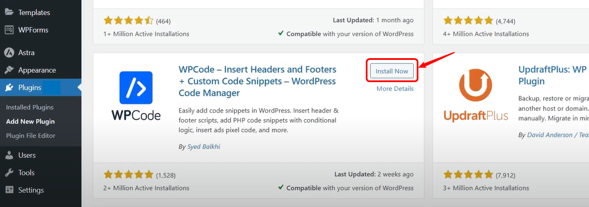Click the WPCode five-star rating

pyautogui.click(x=128, y=174)
